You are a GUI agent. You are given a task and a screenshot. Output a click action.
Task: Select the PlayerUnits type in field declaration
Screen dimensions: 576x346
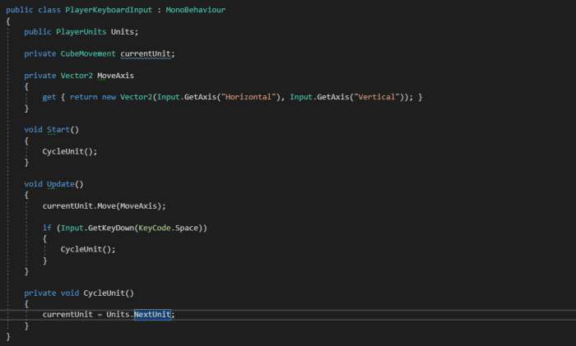81,31
